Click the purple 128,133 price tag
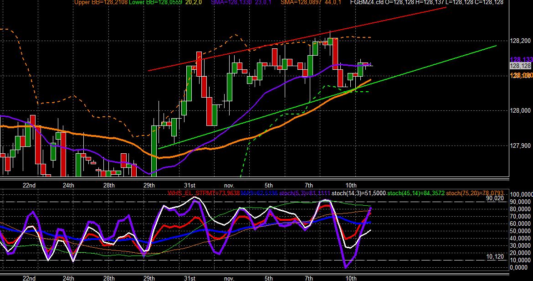 (x=521, y=60)
